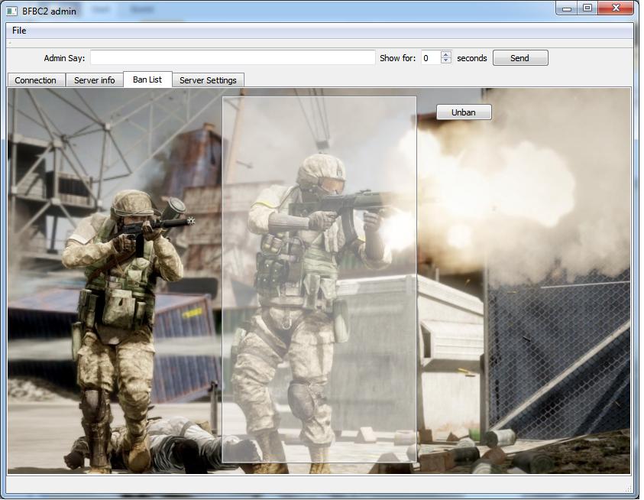
Task: Close the BFBC2 admin window
Action: [616, 8]
